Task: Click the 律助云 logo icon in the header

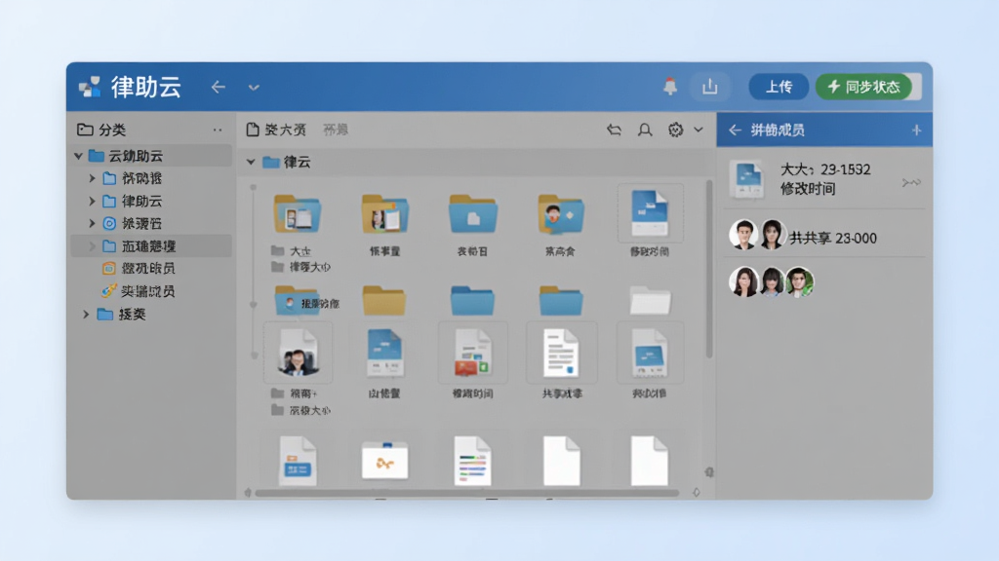Action: pyautogui.click(x=90, y=87)
